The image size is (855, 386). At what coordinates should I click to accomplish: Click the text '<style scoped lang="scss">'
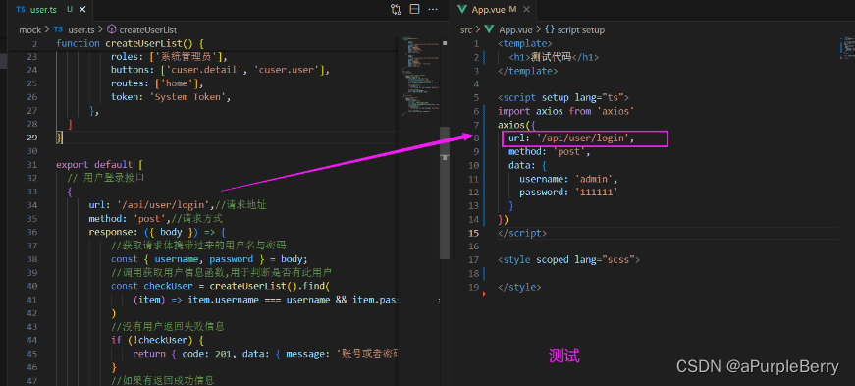pyautogui.click(x=568, y=260)
